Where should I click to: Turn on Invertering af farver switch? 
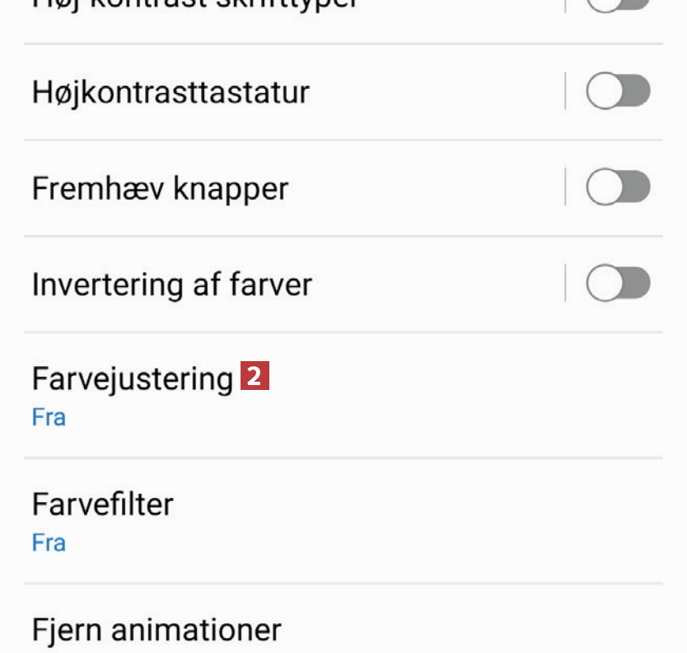click(618, 284)
